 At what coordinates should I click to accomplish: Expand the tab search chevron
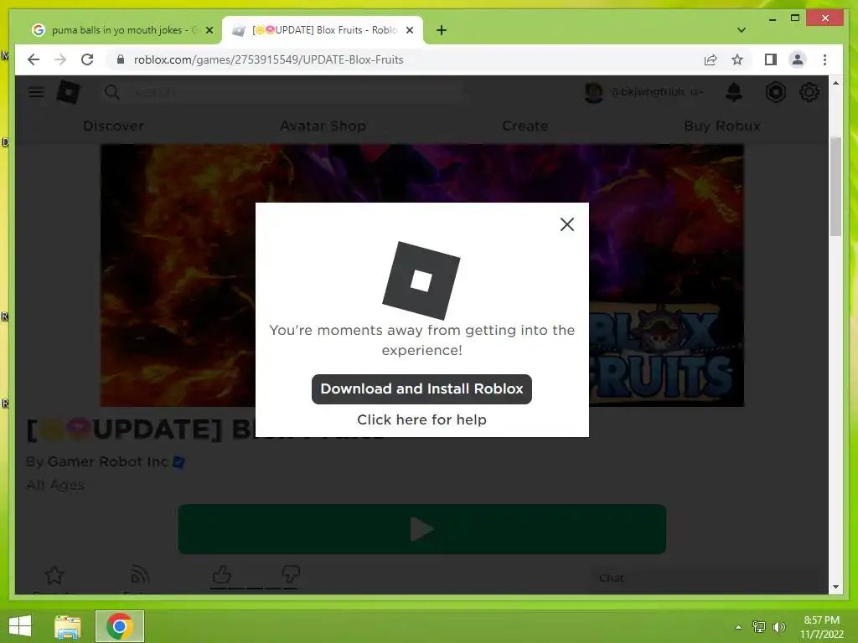click(x=742, y=30)
